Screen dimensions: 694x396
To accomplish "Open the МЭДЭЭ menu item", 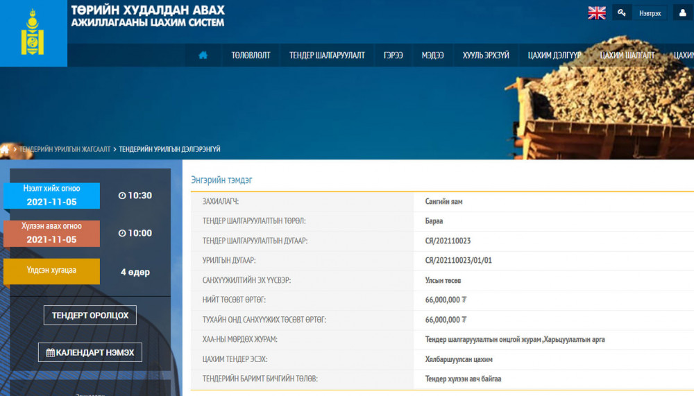I will pos(432,55).
